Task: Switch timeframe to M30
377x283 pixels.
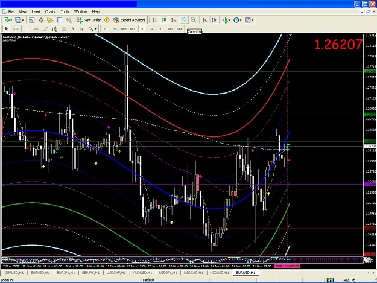Action: tap(133, 29)
